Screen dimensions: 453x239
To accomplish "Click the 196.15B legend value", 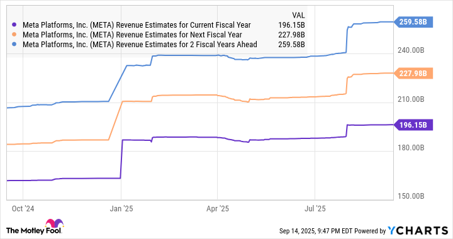I will pyautogui.click(x=291, y=25).
